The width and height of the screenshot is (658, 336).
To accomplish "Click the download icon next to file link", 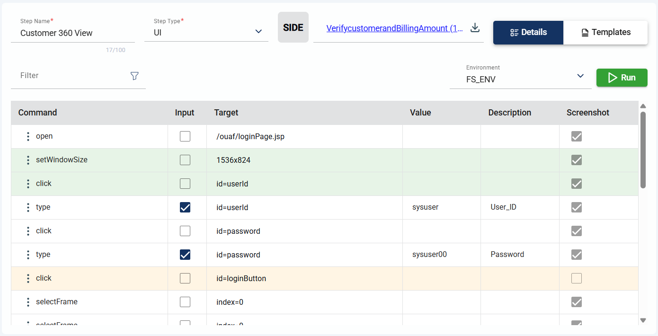I will 475,28.
